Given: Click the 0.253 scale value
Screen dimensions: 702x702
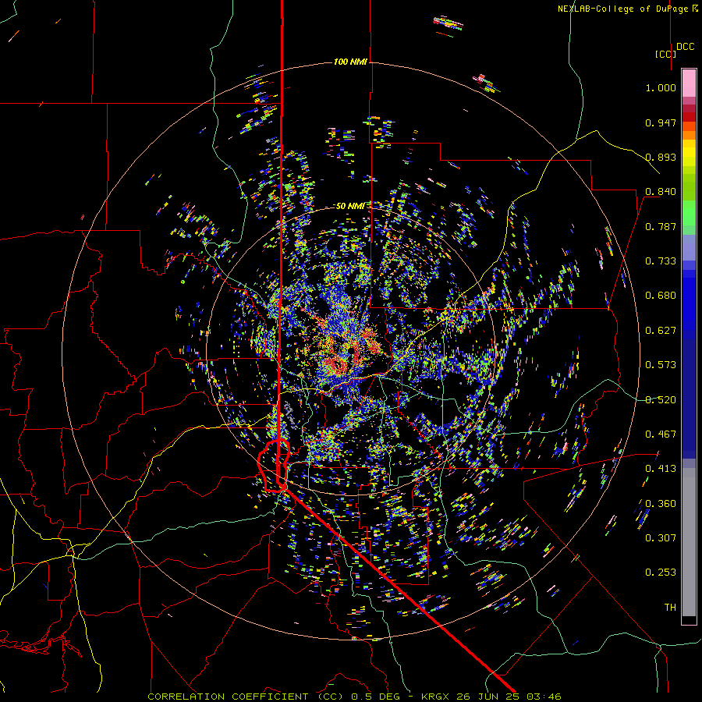Looking at the screenshot, I should point(661,573).
